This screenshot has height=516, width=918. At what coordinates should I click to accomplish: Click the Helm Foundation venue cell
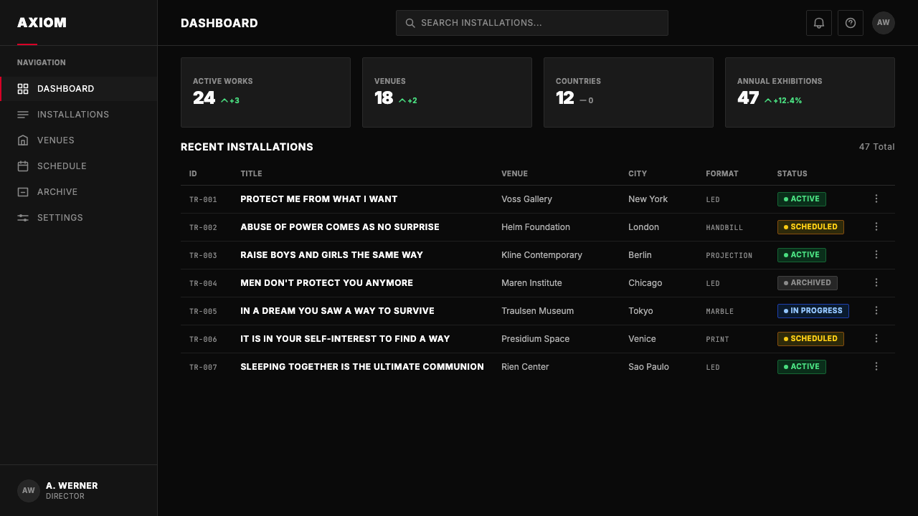[x=536, y=227]
